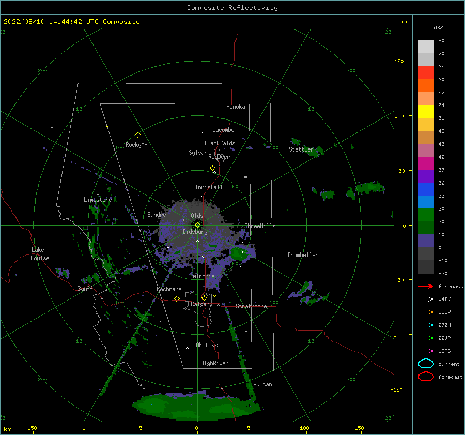Click the red swatch between 65 and 60
The height and width of the screenshot is (435, 465).
[x=426, y=73]
